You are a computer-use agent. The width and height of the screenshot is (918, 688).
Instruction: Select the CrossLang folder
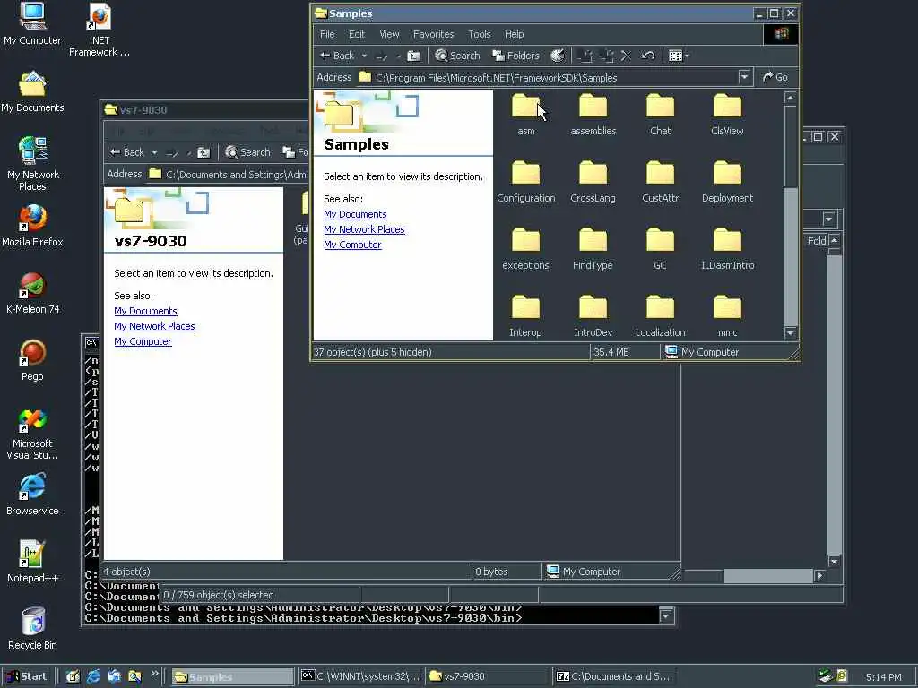pyautogui.click(x=593, y=182)
